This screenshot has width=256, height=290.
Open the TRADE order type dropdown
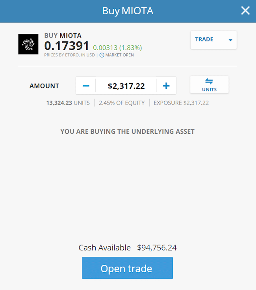213,40
